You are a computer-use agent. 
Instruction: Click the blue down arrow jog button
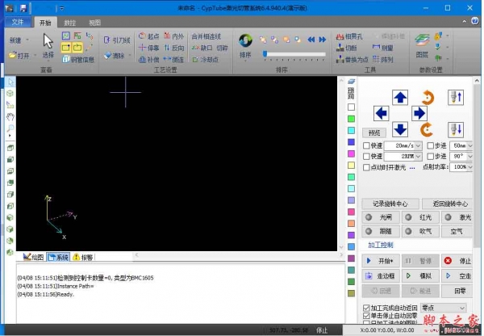click(x=400, y=129)
